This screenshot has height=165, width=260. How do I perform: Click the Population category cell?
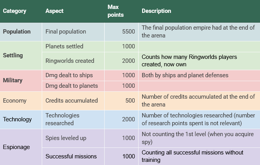pyautogui.click(x=21, y=32)
